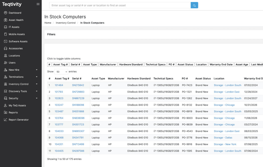Viewport: 263px width, 167px height.
Task: Toggle the Manufacturer column button
Action: tap(108, 65)
